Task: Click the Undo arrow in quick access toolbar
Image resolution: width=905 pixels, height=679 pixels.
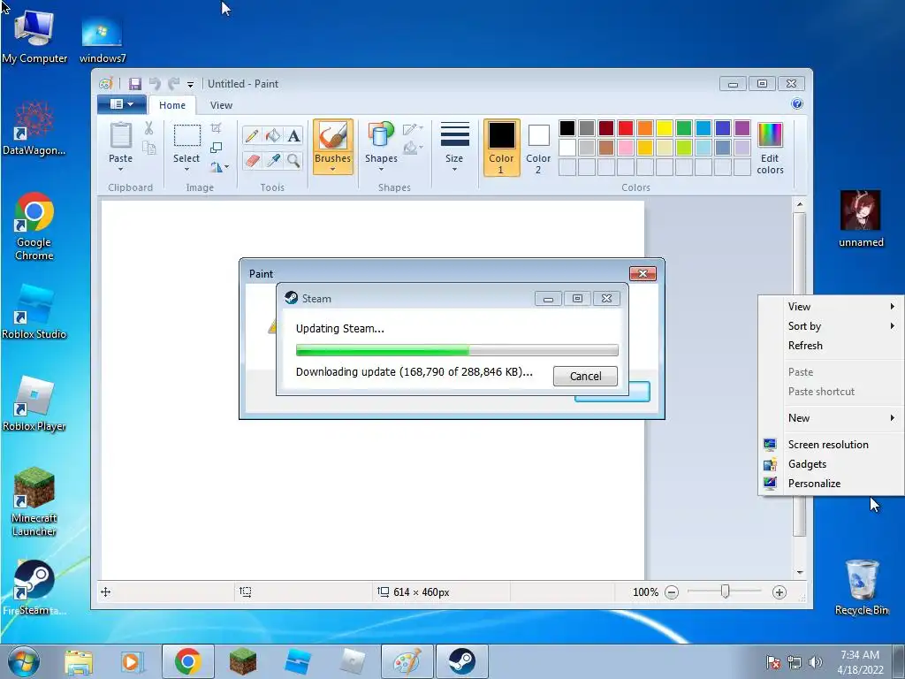Action: pos(155,84)
